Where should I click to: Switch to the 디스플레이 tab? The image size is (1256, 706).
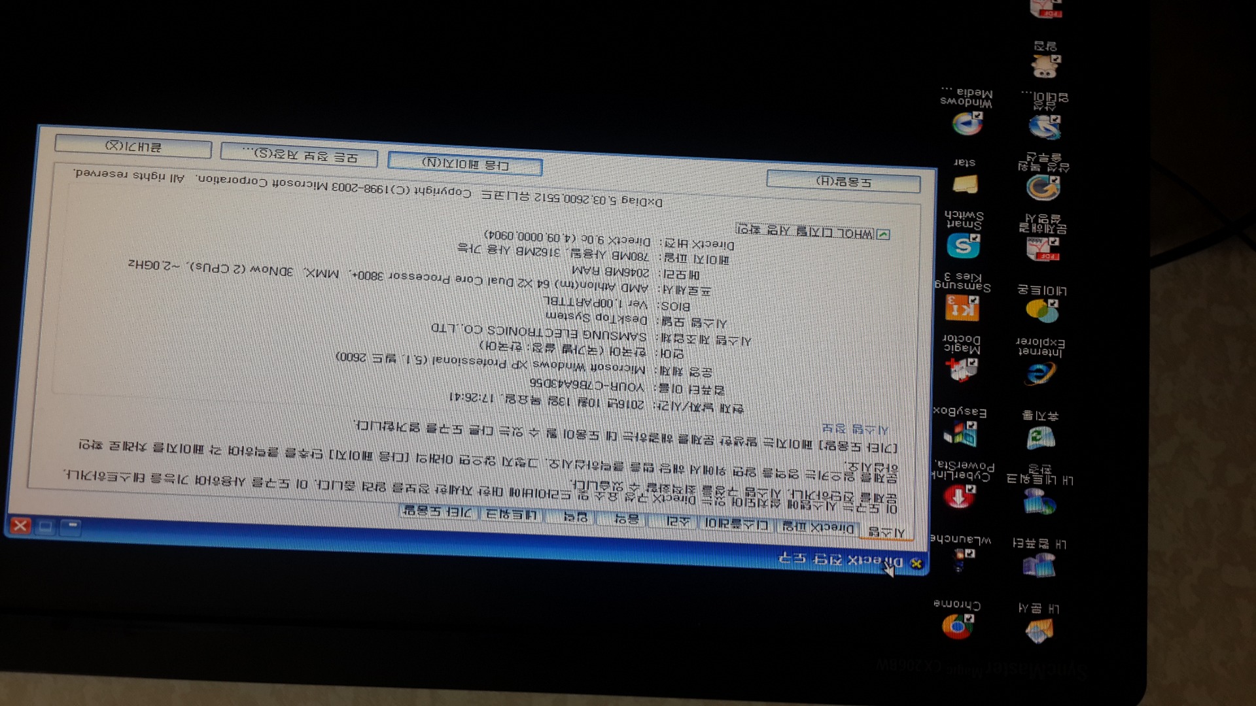(x=736, y=524)
